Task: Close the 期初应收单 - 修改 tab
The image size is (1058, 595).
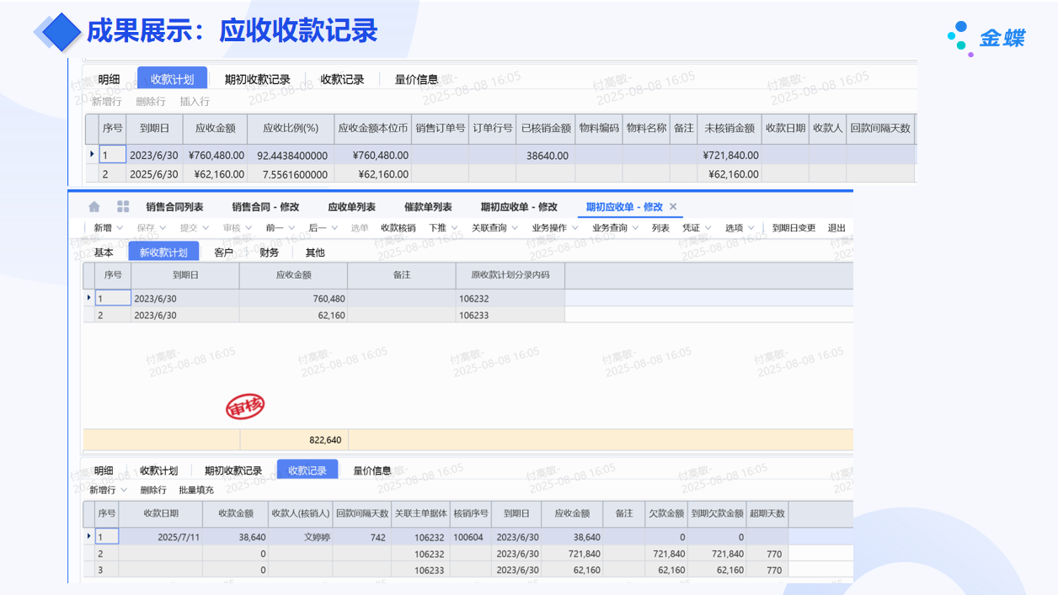Action: click(673, 207)
